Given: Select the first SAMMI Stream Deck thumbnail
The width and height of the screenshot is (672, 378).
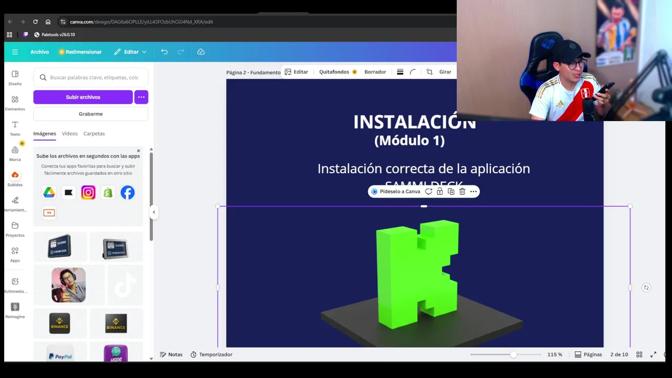Looking at the screenshot, I should pos(59,247).
